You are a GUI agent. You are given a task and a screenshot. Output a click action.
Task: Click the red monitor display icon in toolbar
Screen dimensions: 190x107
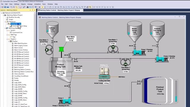(20, 7)
